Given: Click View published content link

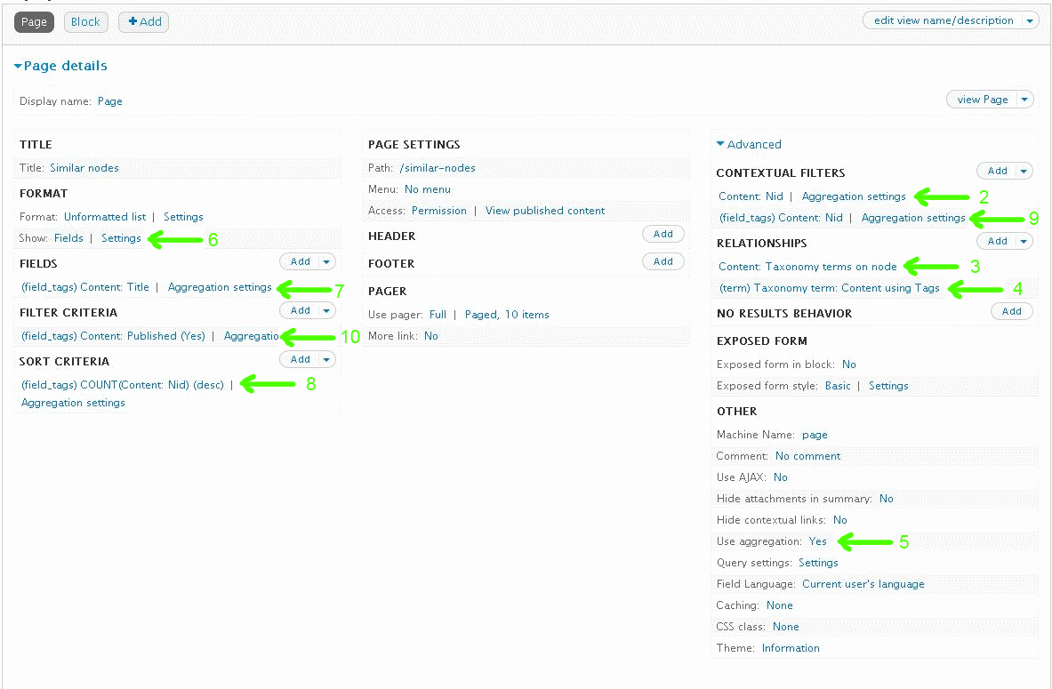Looking at the screenshot, I should click(x=545, y=211).
